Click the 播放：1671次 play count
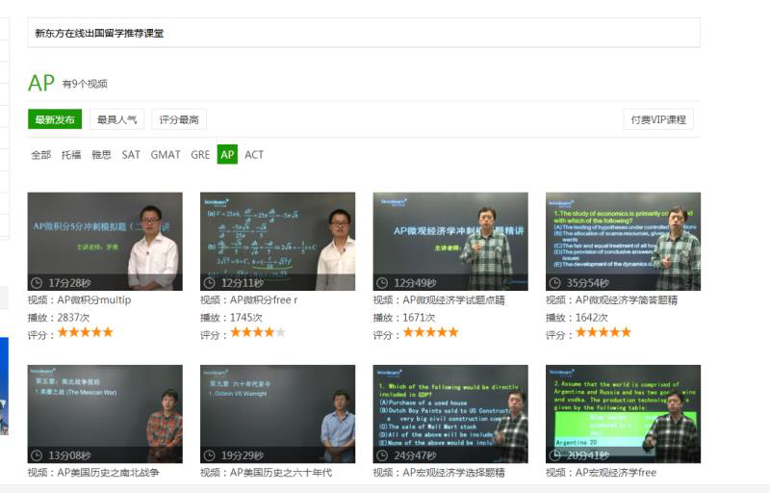This screenshot has width=770, height=493. tap(404, 318)
